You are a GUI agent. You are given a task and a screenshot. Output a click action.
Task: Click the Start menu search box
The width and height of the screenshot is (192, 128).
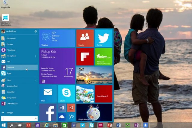pos(19,119)
